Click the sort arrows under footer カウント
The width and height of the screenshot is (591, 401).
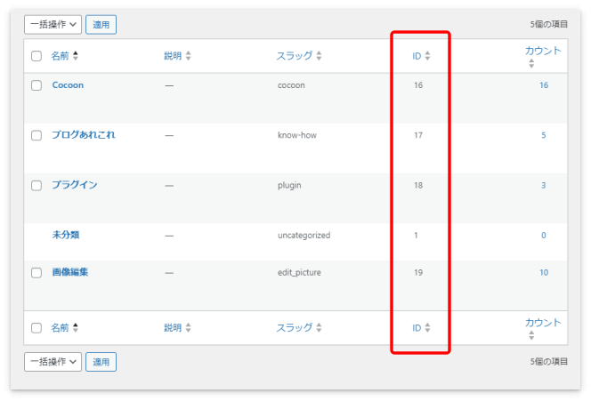pyautogui.click(x=531, y=335)
